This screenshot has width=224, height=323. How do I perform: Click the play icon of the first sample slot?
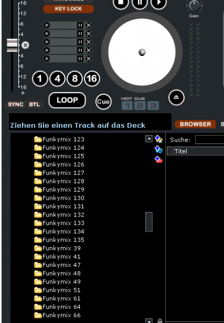click(47, 25)
